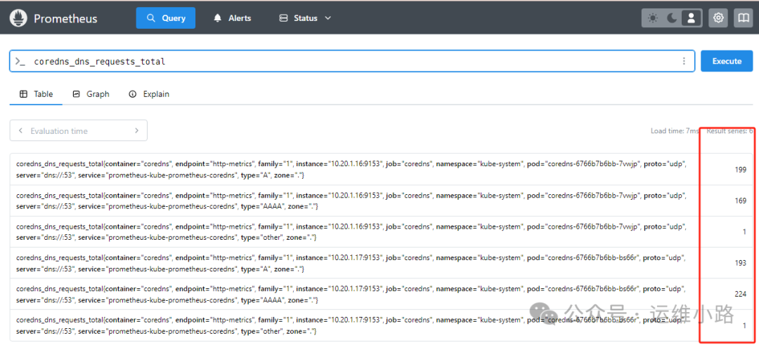Click the table icon on the Table tab

23,94
